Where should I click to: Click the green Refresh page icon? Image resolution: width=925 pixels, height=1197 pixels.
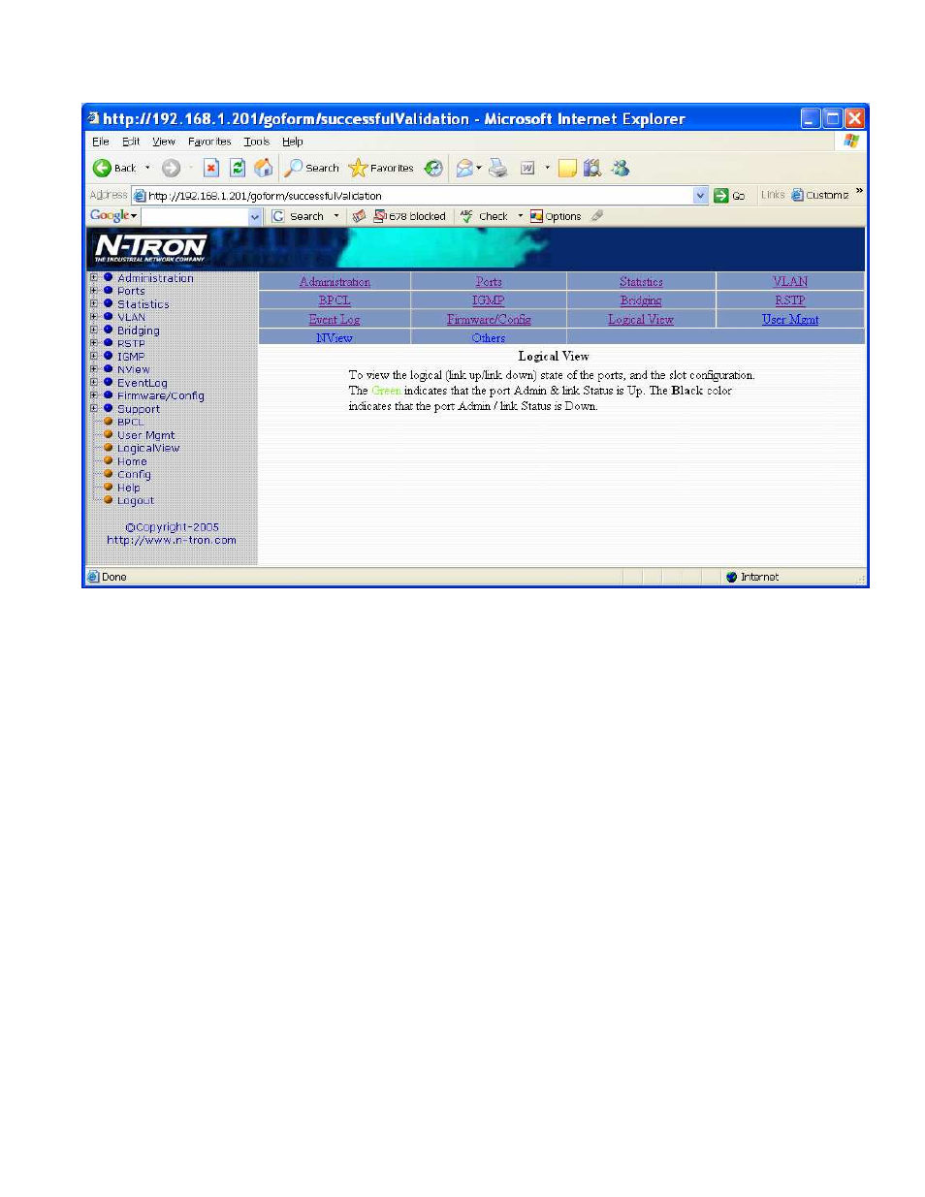pyautogui.click(x=238, y=168)
